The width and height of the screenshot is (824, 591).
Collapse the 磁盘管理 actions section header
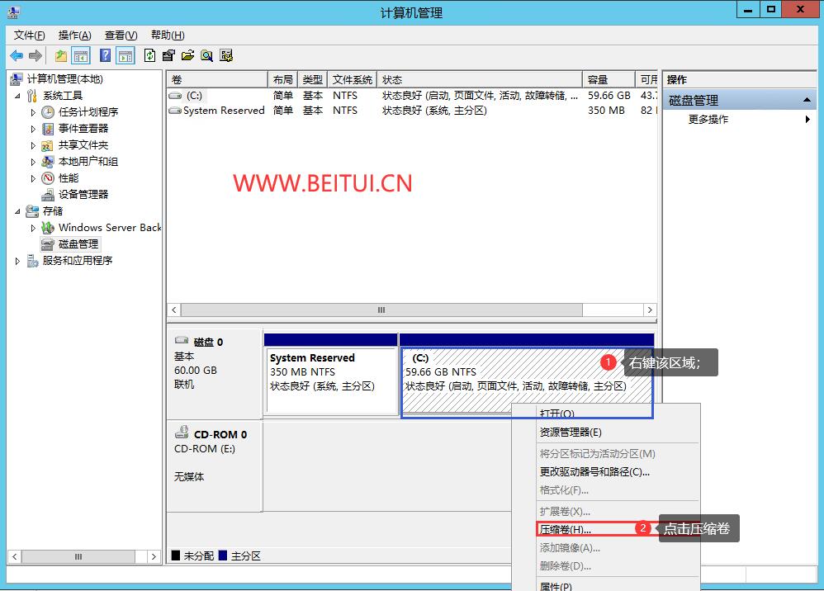[807, 101]
